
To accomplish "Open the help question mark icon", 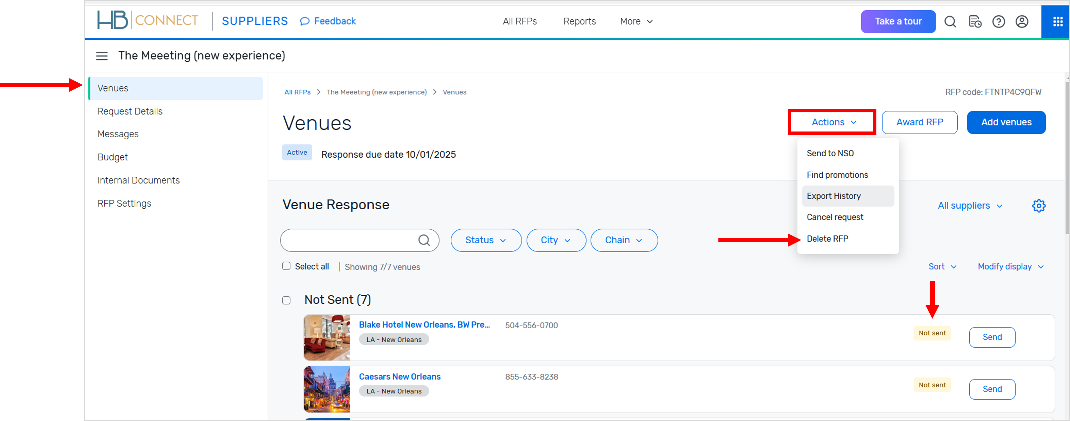I will pyautogui.click(x=998, y=22).
